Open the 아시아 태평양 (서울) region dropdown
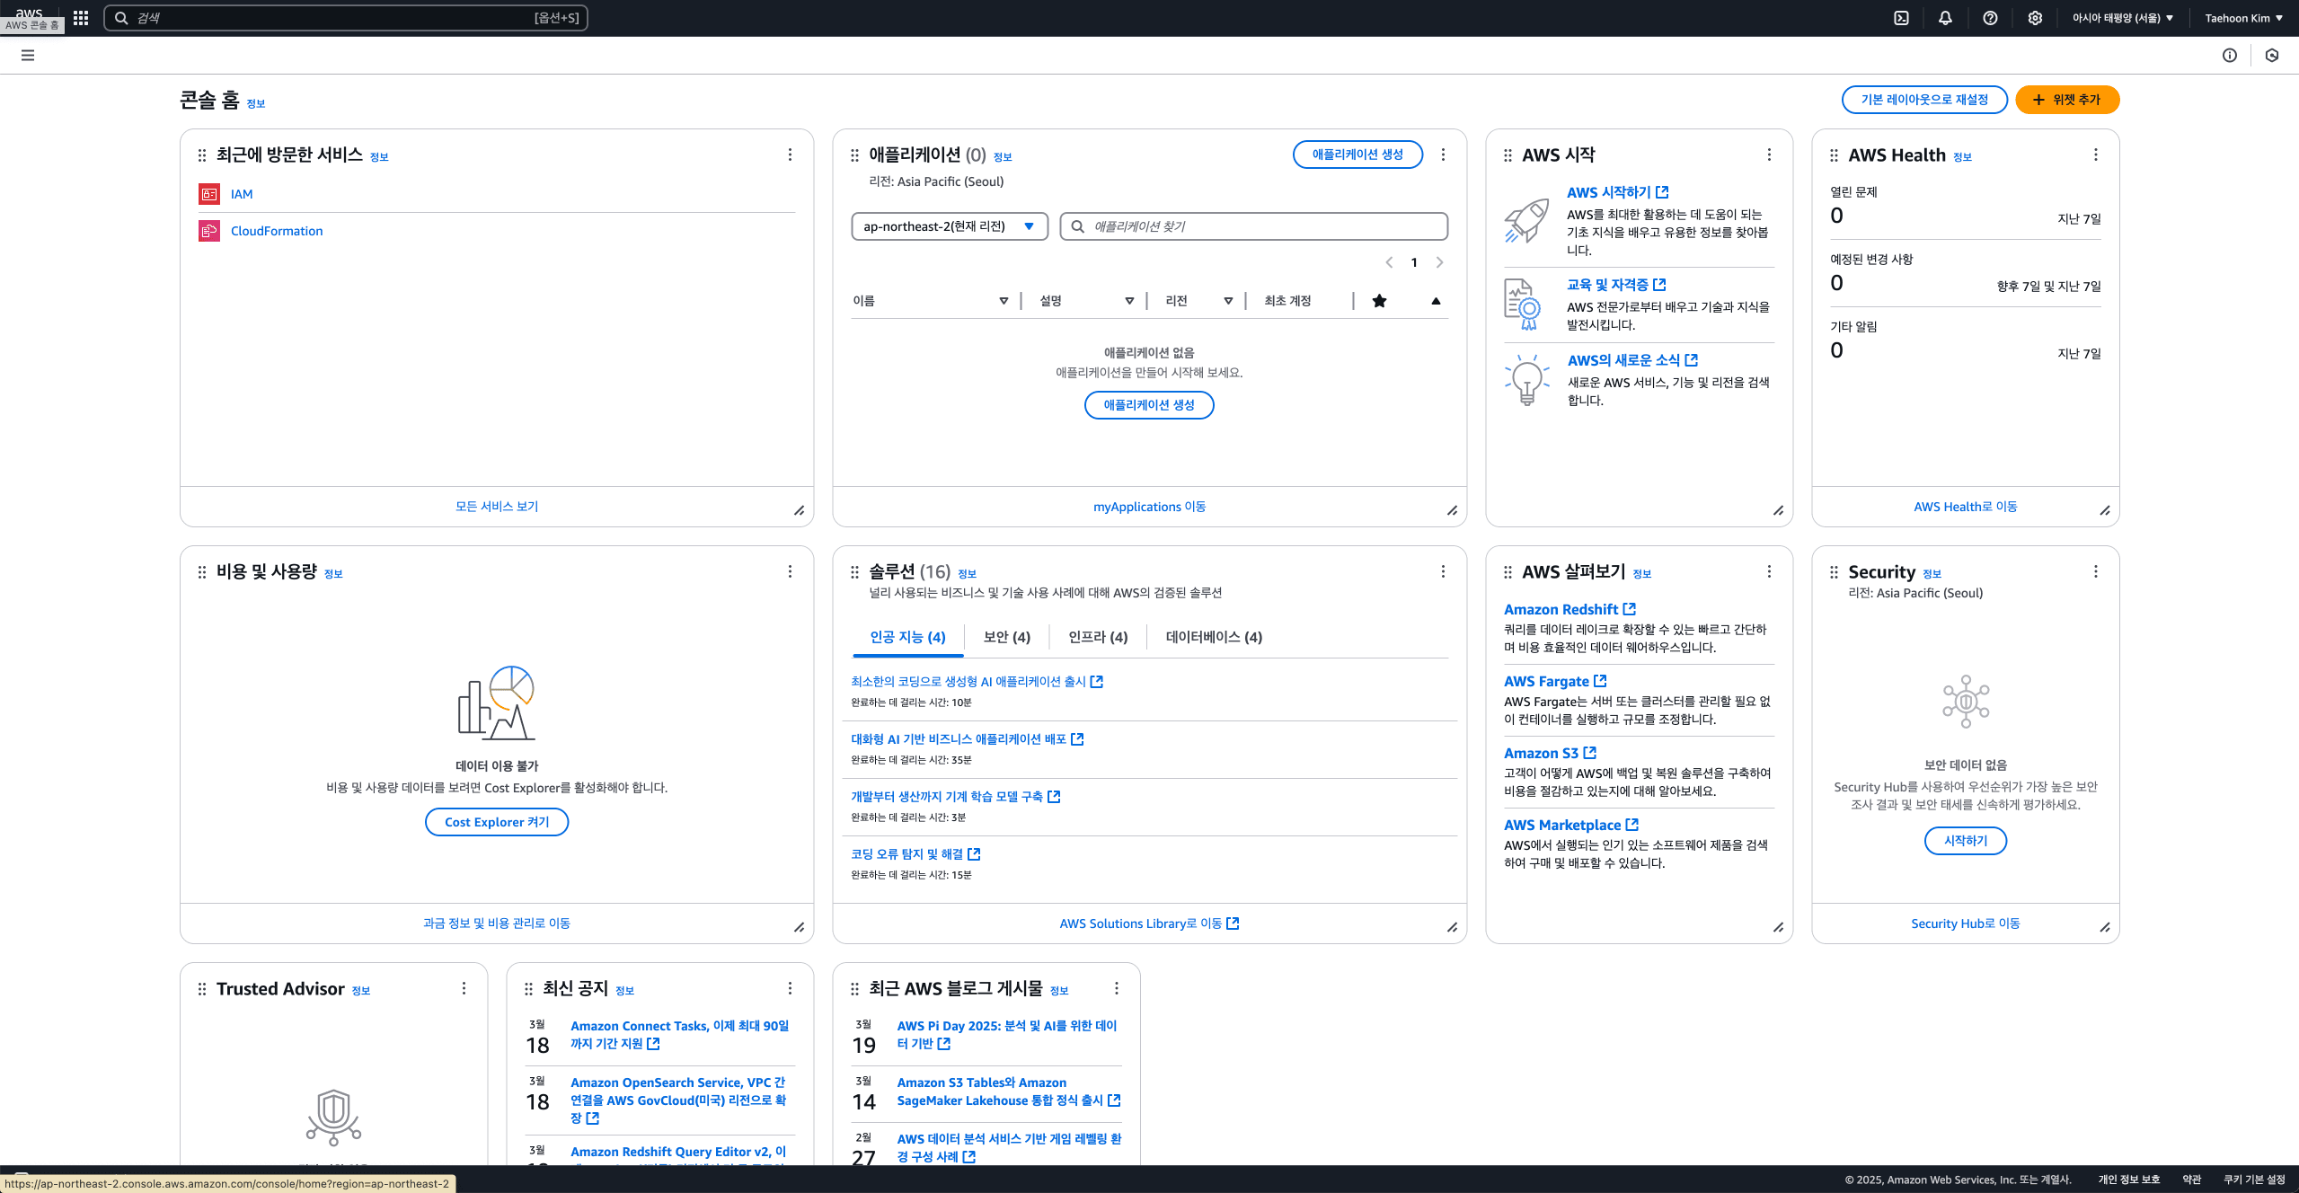The image size is (2299, 1193). (2123, 18)
